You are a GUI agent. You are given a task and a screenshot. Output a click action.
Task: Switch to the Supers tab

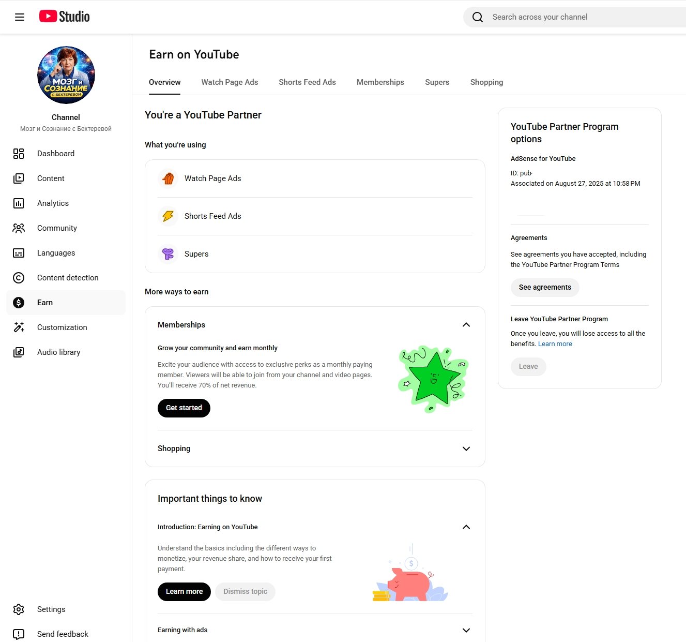point(437,82)
